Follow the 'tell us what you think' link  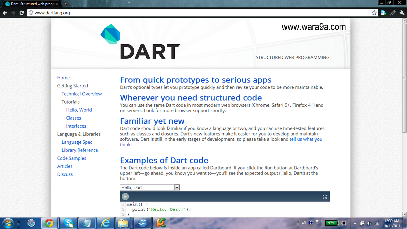pos(306,139)
